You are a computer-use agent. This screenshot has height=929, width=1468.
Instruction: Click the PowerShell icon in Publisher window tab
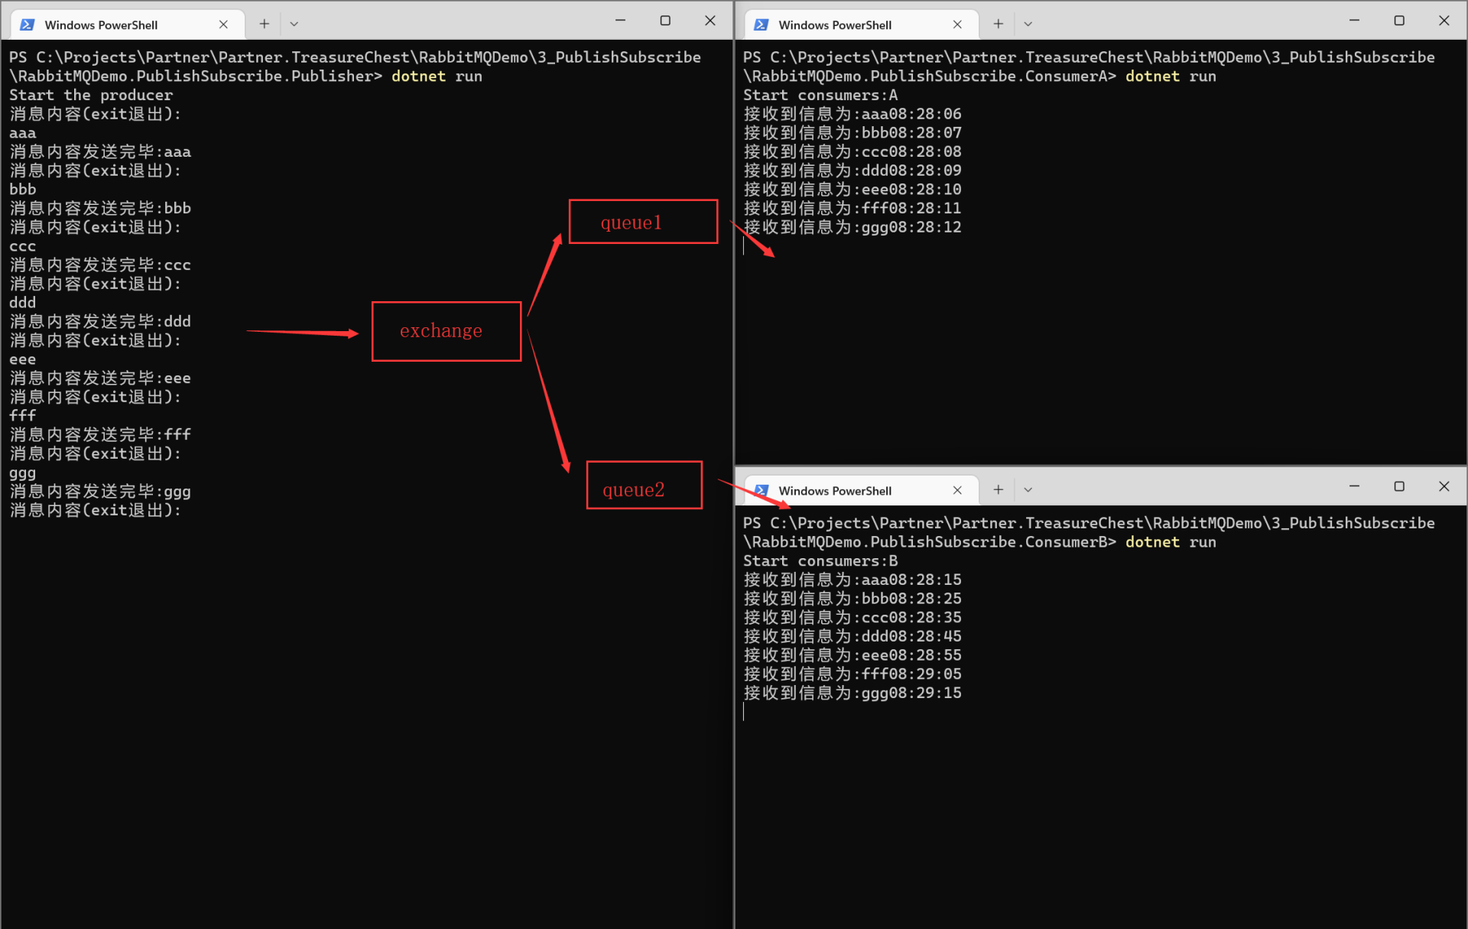point(28,24)
